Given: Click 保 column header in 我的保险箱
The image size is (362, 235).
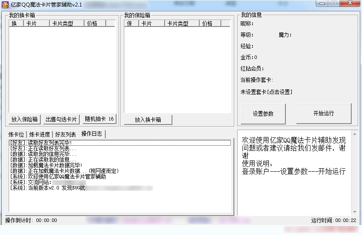Looking at the screenshot, I should [131, 23].
